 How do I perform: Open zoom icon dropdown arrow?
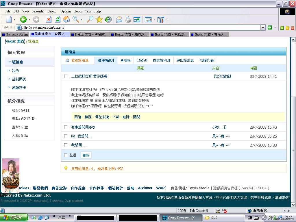pyautogui.click(x=82, y=19)
